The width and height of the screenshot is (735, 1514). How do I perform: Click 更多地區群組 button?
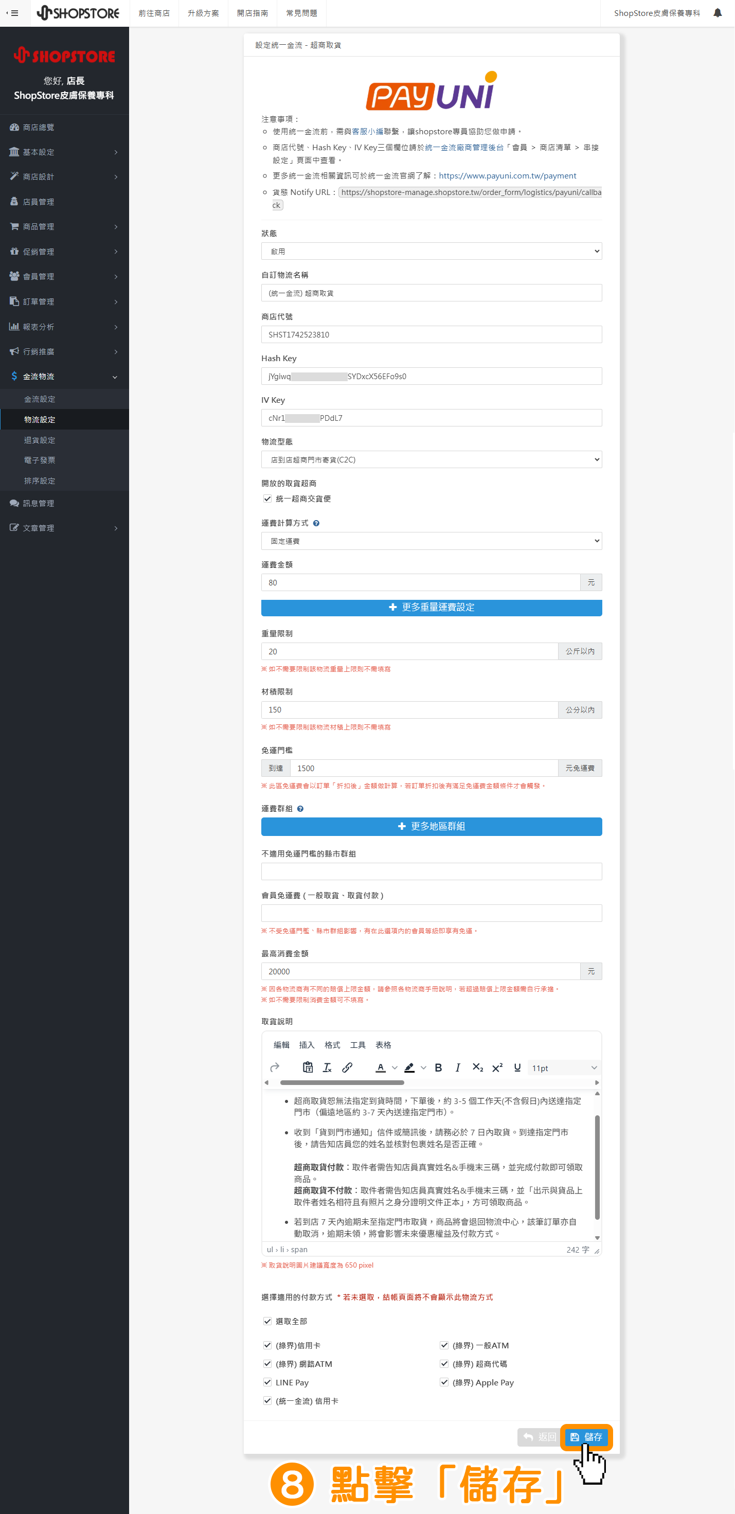pyautogui.click(x=431, y=826)
